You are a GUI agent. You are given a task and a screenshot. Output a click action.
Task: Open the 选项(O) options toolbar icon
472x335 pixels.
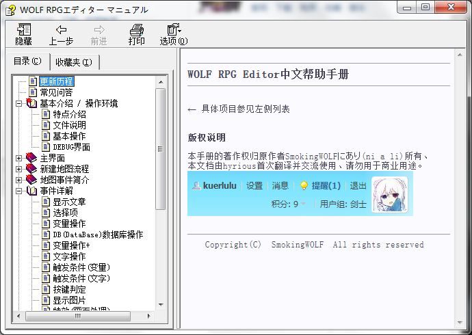pos(174,29)
